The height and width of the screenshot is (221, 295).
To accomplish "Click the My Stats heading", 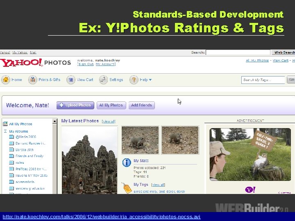I will click(x=141, y=161).
